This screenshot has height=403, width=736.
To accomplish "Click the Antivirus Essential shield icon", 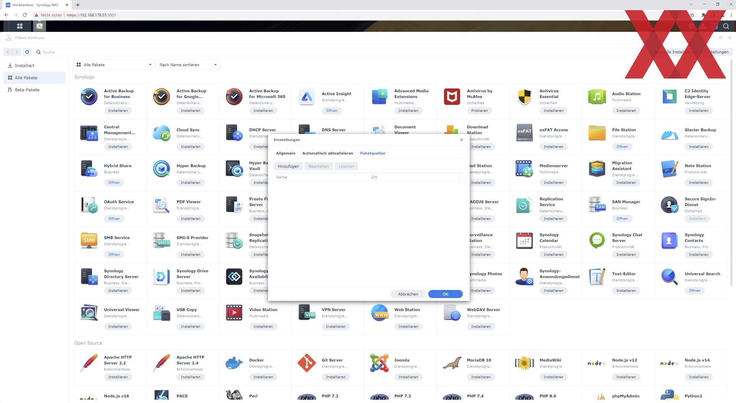I will (x=524, y=97).
